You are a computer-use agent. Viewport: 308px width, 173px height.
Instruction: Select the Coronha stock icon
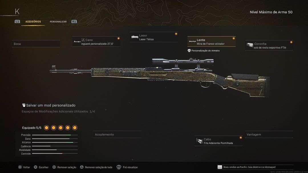tap(250, 45)
